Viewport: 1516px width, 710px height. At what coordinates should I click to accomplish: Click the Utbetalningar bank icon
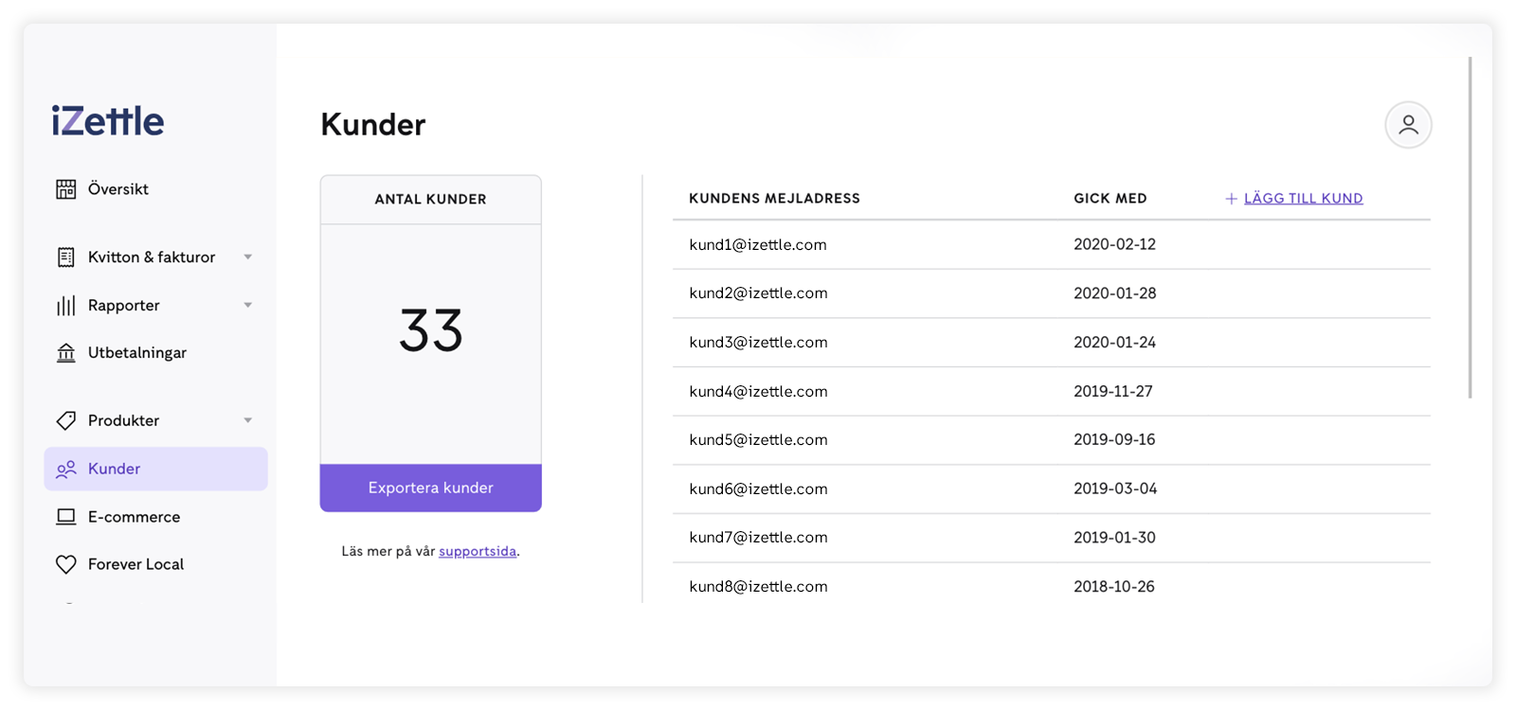coord(66,353)
